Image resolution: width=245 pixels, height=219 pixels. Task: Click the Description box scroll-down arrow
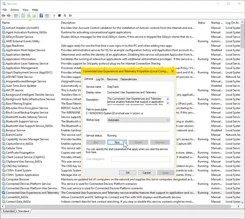[168, 103]
